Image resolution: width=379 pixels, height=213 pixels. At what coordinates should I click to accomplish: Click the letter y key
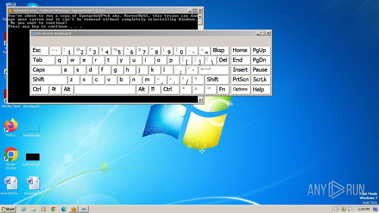coord(124,60)
